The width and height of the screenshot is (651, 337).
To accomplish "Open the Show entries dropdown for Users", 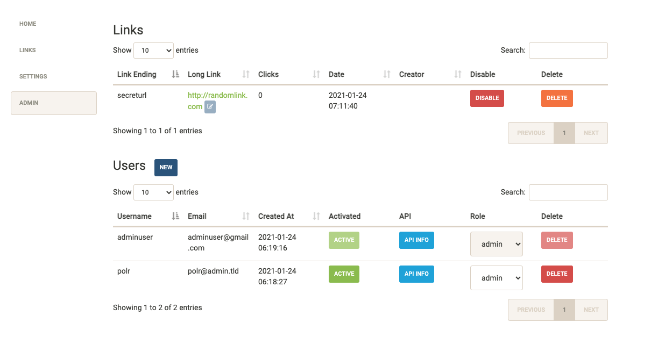I will (x=153, y=192).
